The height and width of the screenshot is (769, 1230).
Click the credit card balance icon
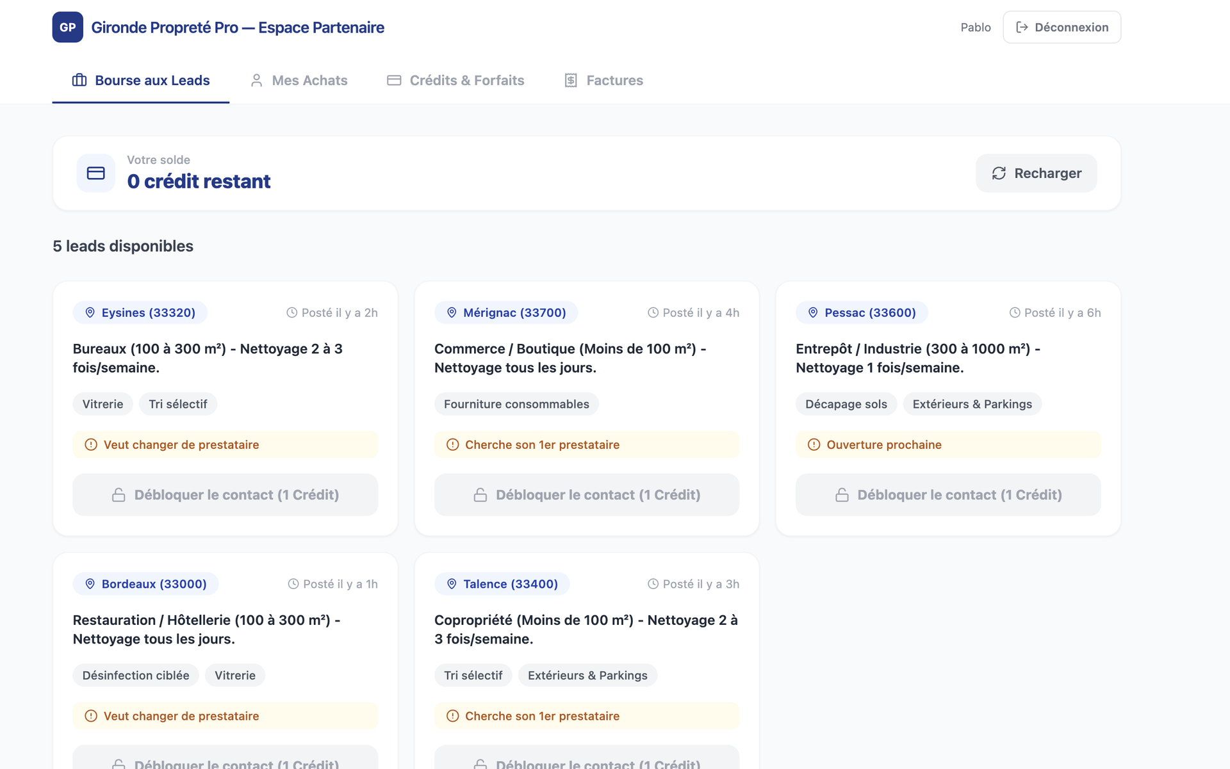coord(95,173)
